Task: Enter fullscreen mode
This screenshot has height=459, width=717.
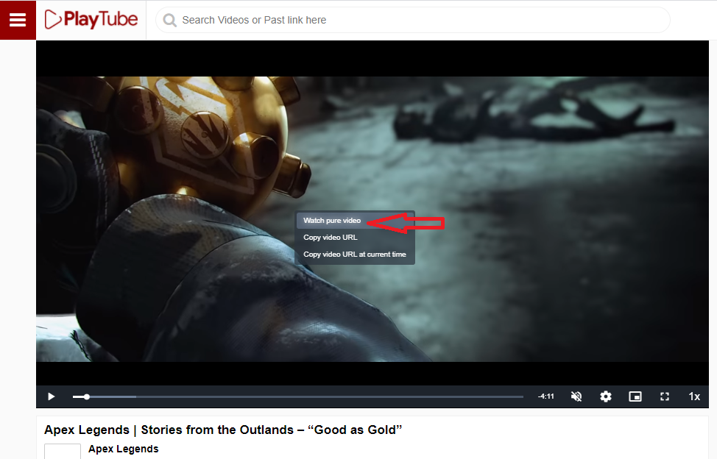Action: (x=665, y=396)
